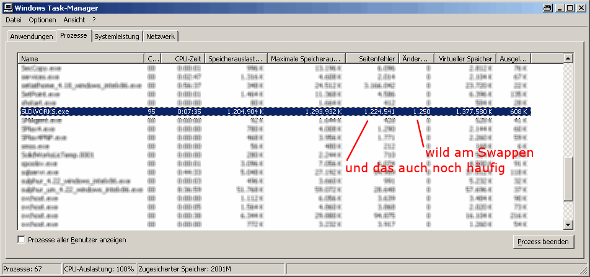The image size is (590, 277).
Task: Open the Optionen menu
Action: coord(43,20)
